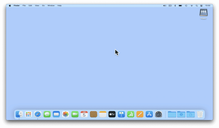
Task: Open Finder from the Dock
Action: click(x=19, y=114)
